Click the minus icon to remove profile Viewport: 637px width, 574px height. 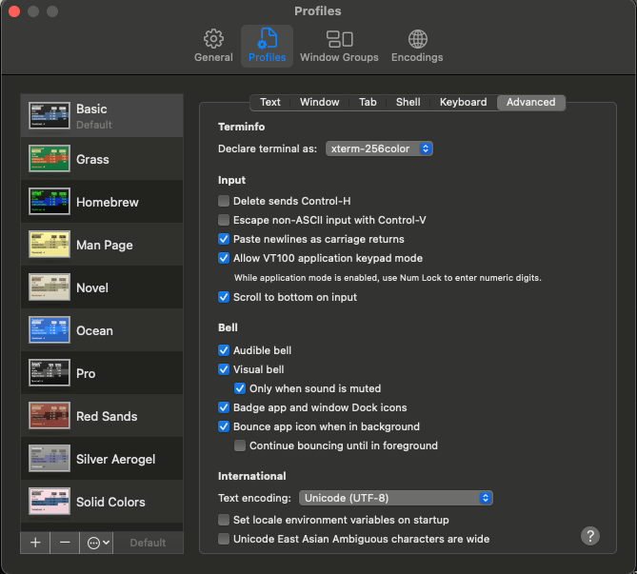pyautogui.click(x=65, y=542)
